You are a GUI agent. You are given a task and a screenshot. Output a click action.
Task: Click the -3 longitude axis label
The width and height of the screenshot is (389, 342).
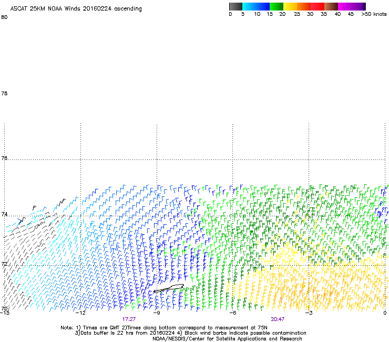pyautogui.click(x=309, y=313)
